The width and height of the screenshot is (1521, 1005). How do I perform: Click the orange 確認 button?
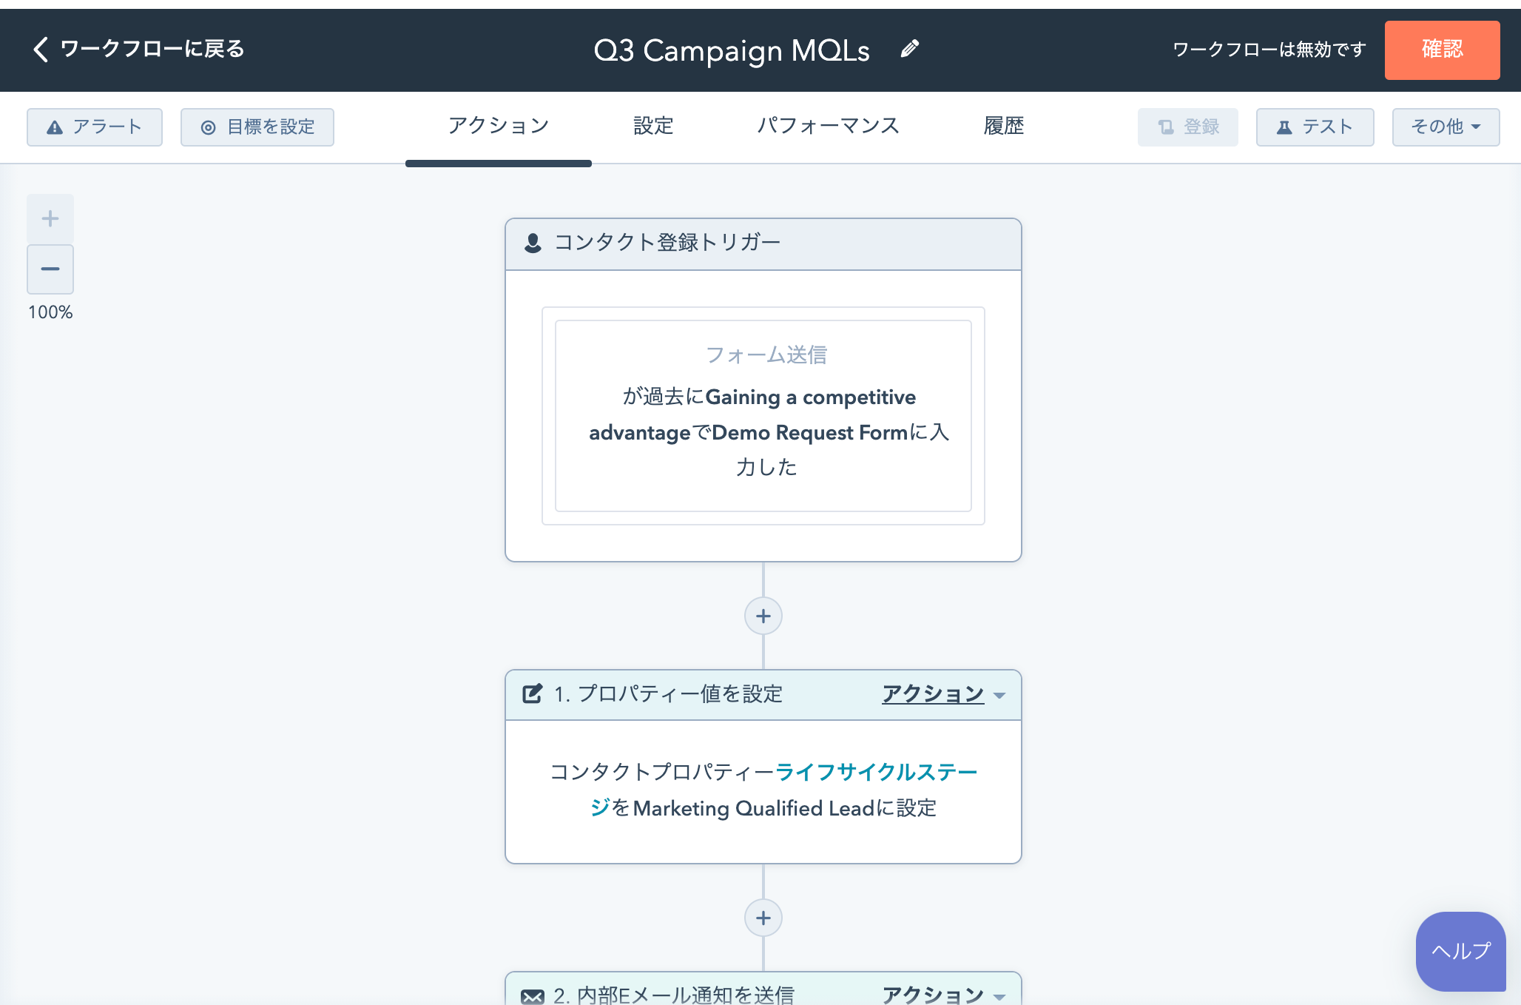(x=1442, y=50)
